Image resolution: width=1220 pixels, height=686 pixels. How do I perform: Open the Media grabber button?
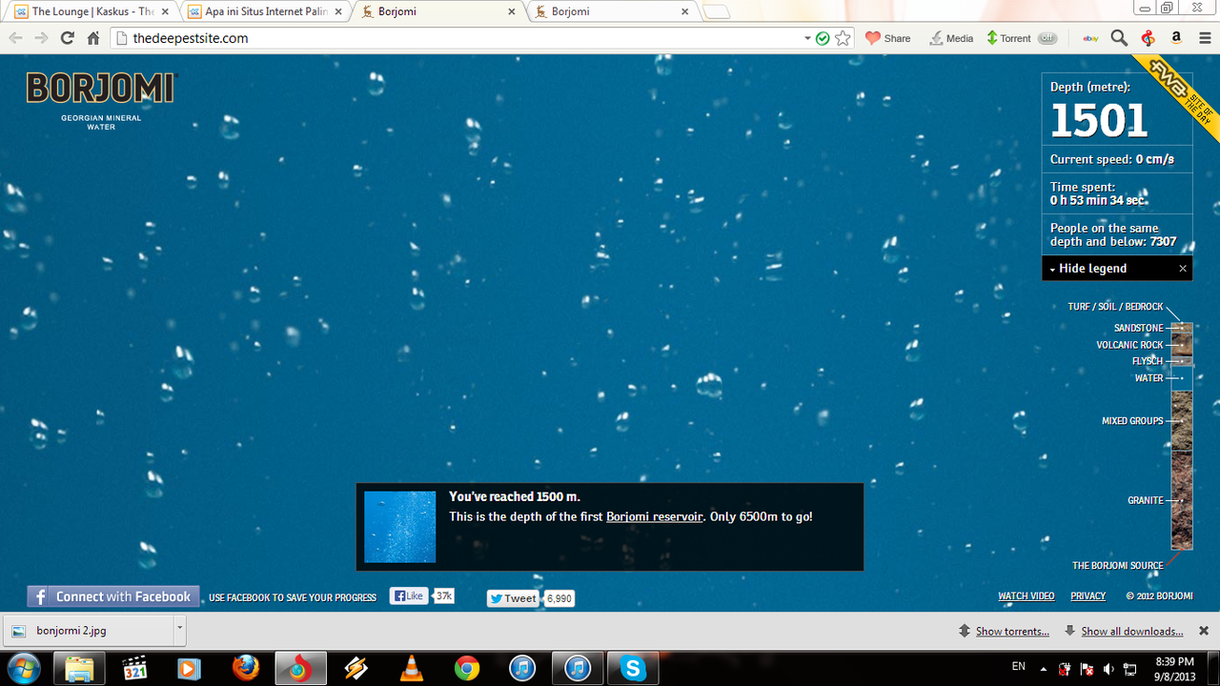951,38
